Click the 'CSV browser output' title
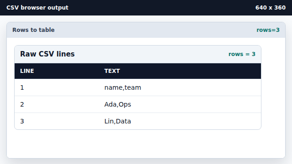The width and height of the screenshot is (292, 164). coord(37,8)
